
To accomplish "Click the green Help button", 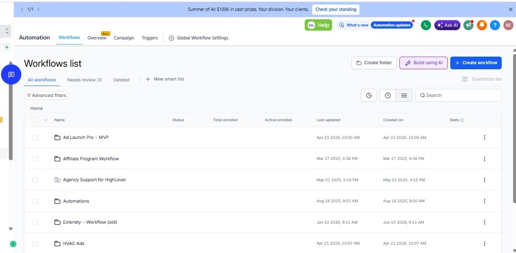I will pyautogui.click(x=318, y=25).
